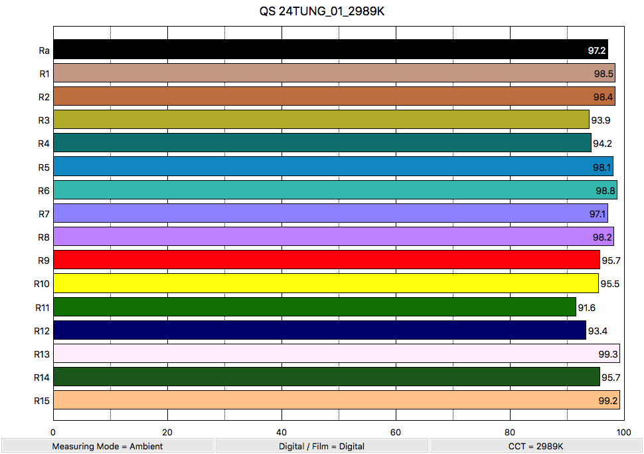Select the navy blue R12 bar

319,330
